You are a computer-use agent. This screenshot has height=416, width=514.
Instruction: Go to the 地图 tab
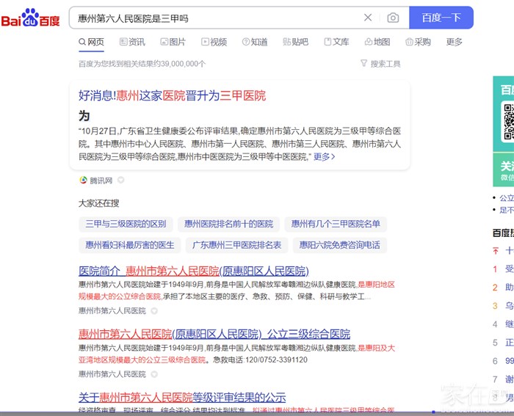[x=377, y=43]
